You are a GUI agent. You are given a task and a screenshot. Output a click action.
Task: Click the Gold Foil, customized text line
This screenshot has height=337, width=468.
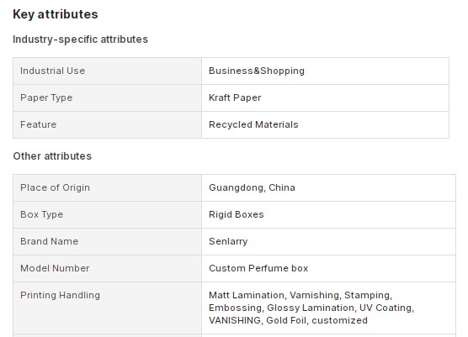click(316, 320)
